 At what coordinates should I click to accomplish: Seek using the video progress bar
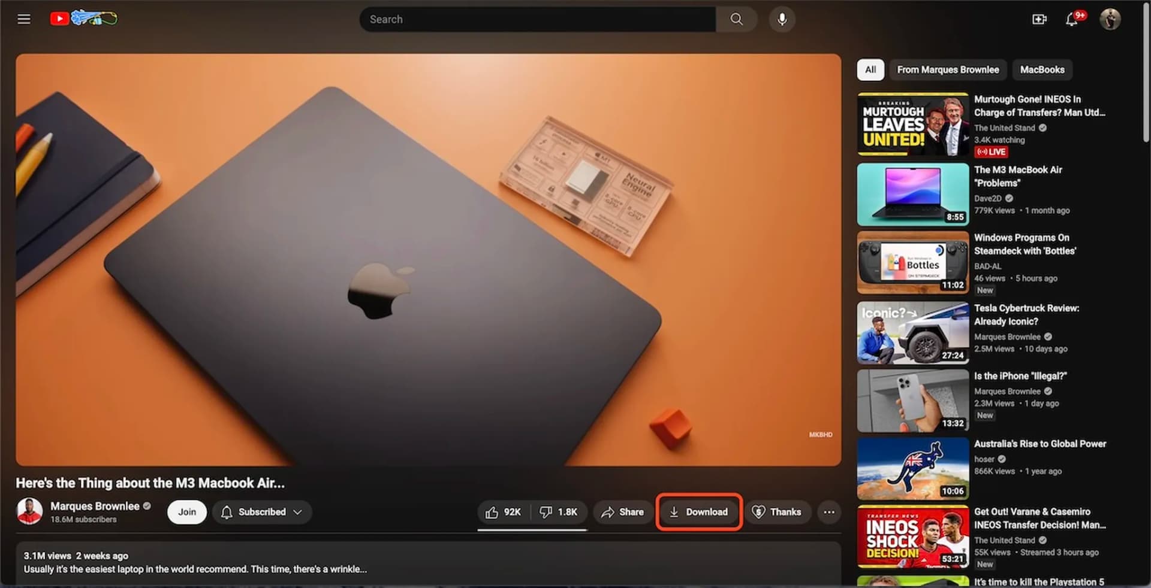click(x=531, y=530)
